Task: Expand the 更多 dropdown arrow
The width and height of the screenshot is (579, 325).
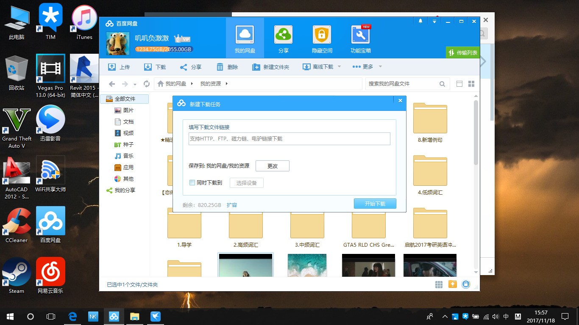Action: click(x=380, y=67)
